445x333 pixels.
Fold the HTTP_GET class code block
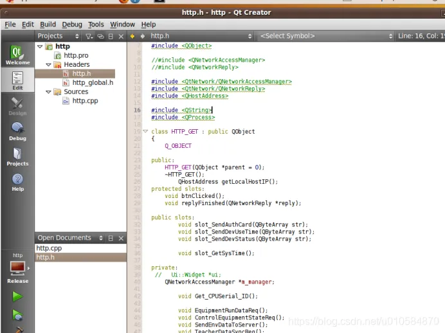pos(145,131)
